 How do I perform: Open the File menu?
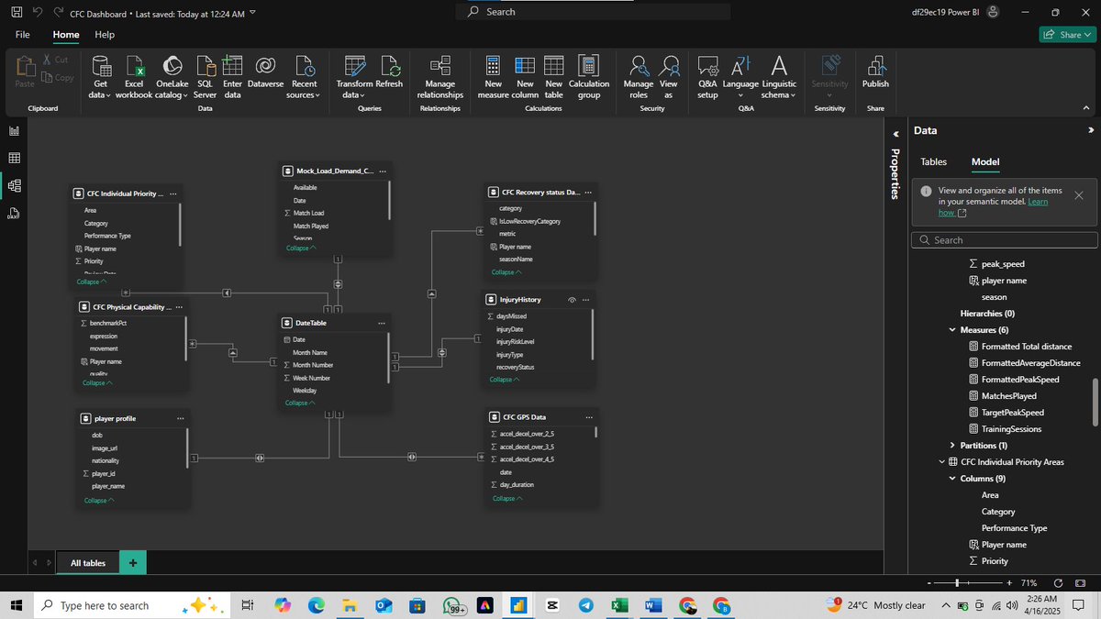tap(23, 34)
